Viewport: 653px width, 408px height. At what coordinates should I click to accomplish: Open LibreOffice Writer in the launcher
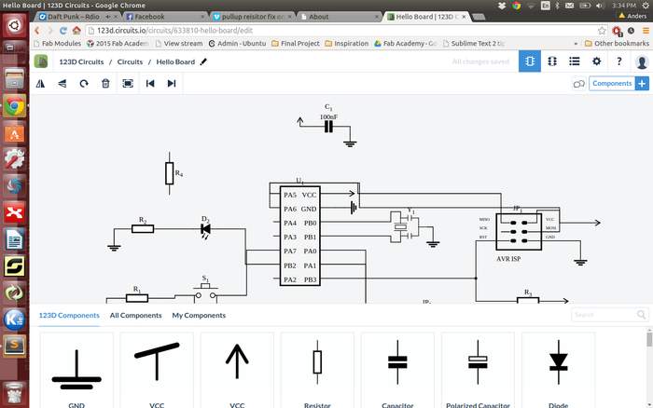tap(14, 240)
